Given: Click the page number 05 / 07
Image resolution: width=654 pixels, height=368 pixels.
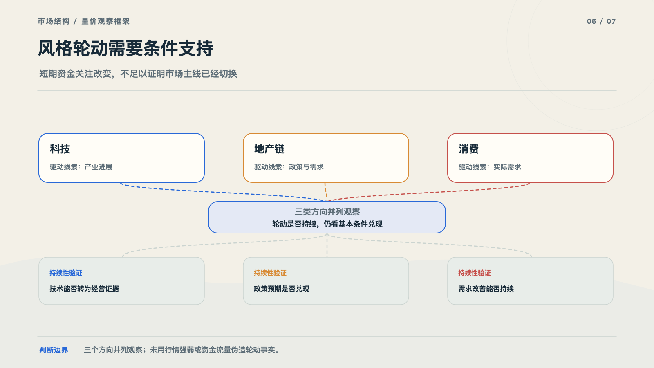Looking at the screenshot, I should click(601, 21).
